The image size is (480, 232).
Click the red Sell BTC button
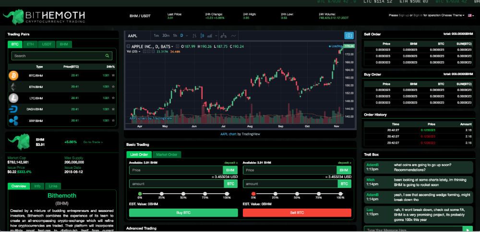tap(297, 213)
